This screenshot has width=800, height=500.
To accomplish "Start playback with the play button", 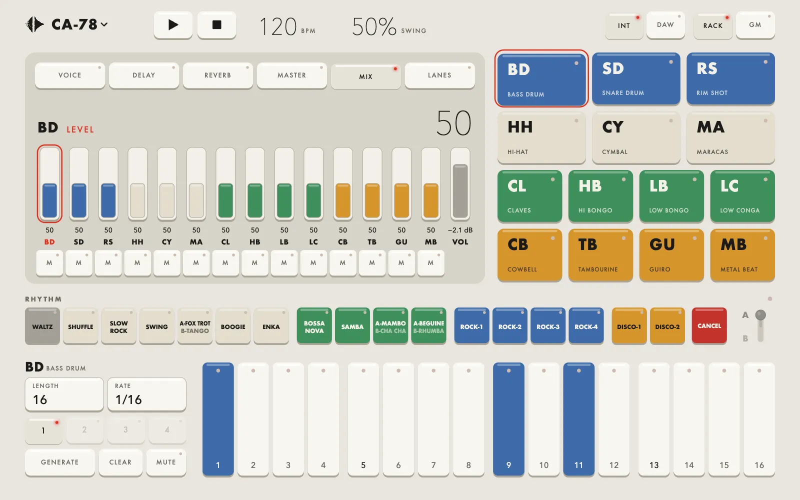I will click(x=173, y=24).
